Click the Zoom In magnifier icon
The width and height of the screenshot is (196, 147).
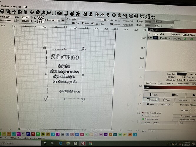pyautogui.click(x=43, y=12)
